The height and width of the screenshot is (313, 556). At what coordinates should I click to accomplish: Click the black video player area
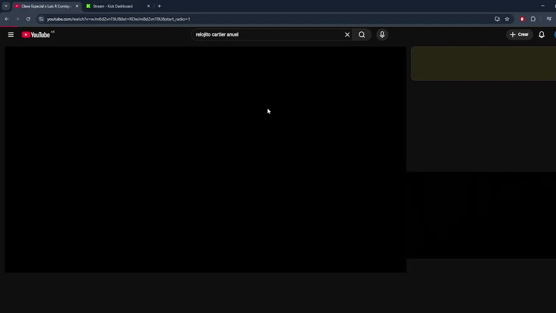[205, 160]
